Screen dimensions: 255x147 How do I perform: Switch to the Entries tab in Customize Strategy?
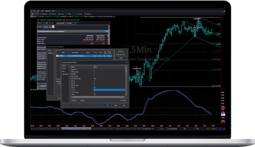click(x=64, y=69)
